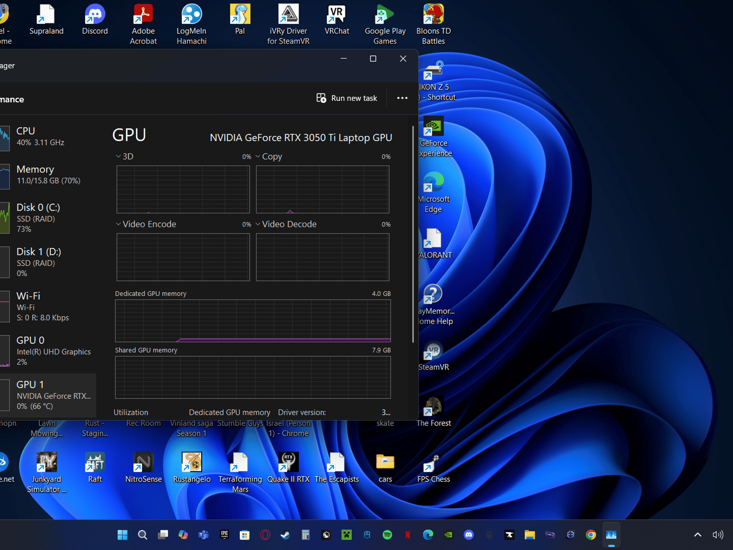Image resolution: width=733 pixels, height=550 pixels.
Task: Open Microsoft Teams from taskbar
Action: point(204,535)
